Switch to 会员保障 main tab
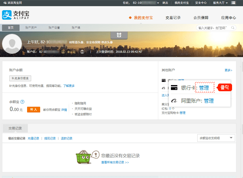 pyautogui.click(x=201, y=18)
